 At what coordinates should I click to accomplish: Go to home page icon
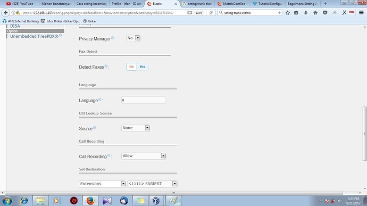click(x=315, y=13)
